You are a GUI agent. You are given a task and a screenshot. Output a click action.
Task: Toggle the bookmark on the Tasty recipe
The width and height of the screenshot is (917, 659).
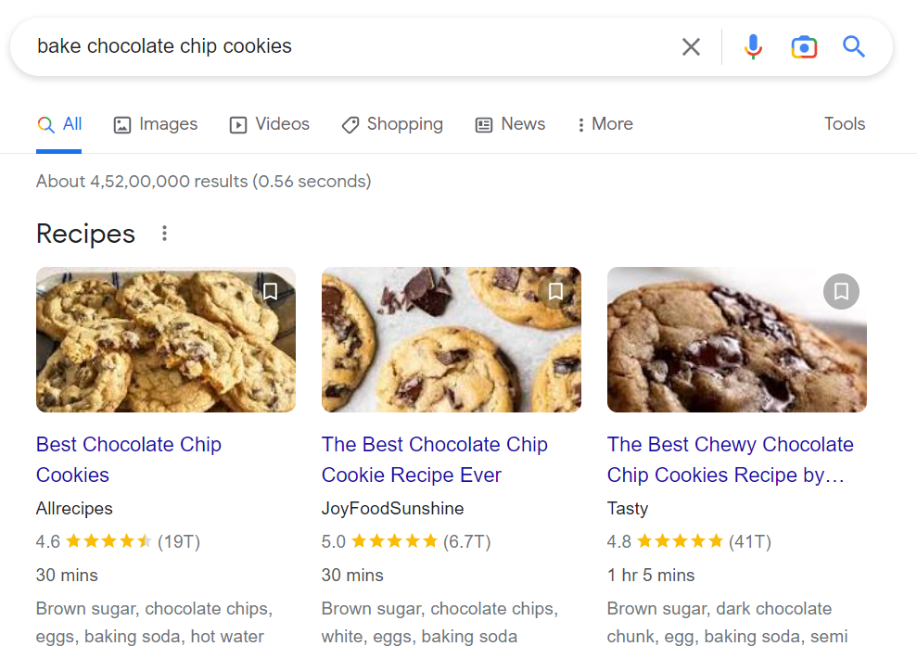point(841,291)
